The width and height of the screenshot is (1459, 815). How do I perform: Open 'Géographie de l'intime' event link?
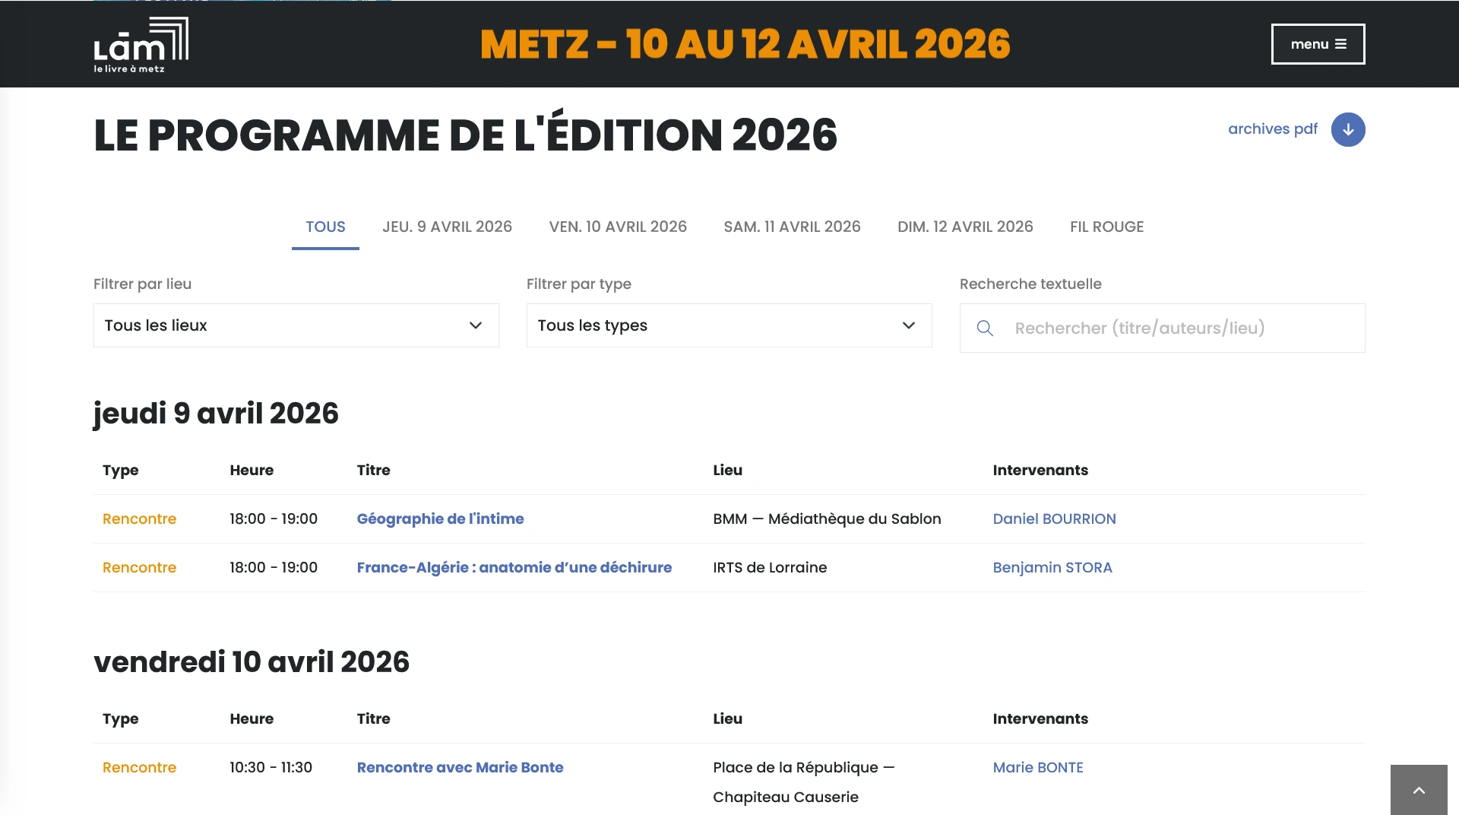tap(440, 519)
